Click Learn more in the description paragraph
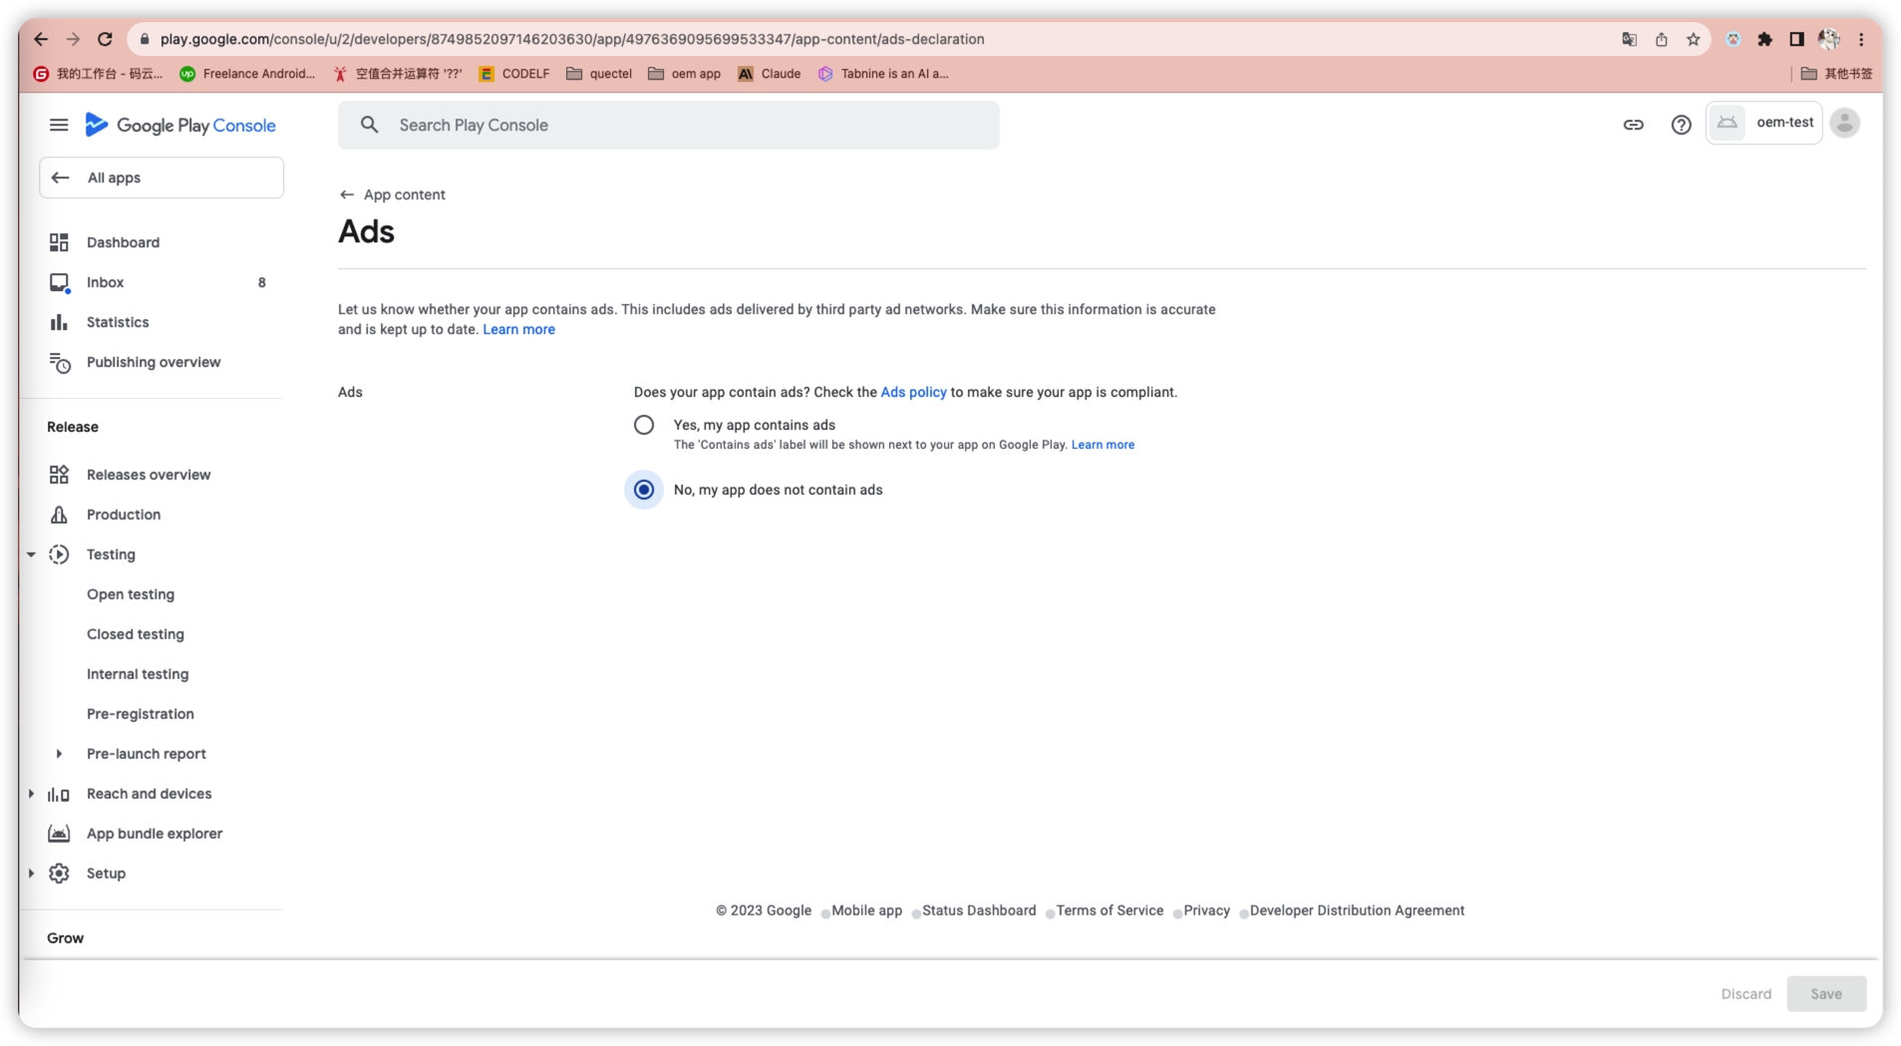The image size is (1901, 1046). pyautogui.click(x=518, y=329)
